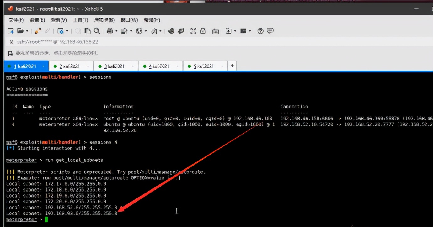433x227 pixels.
Task: Switch to tab 2 kali2021
Action: pos(72,66)
